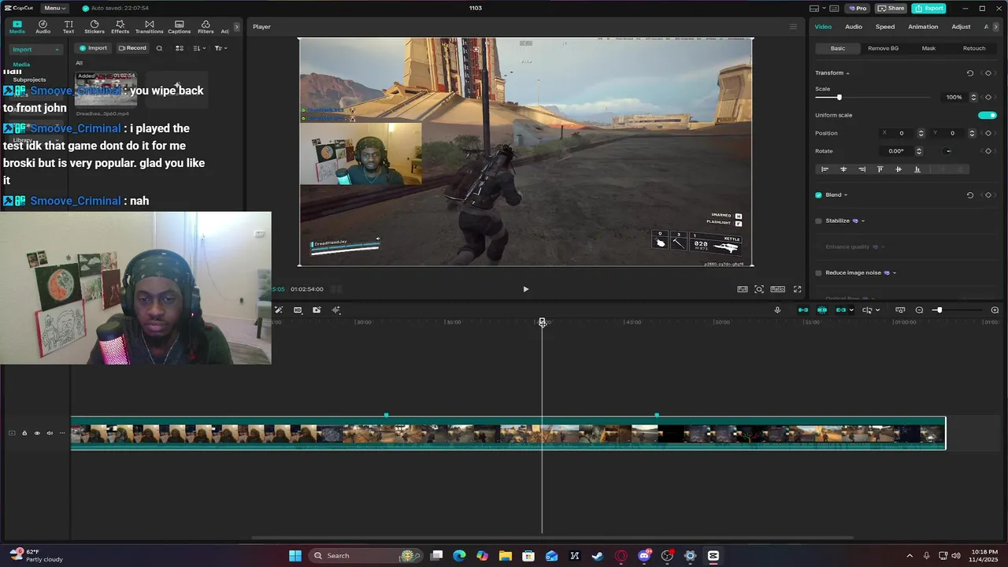Click the Share button
Screen dimensions: 1008x567
891,8
